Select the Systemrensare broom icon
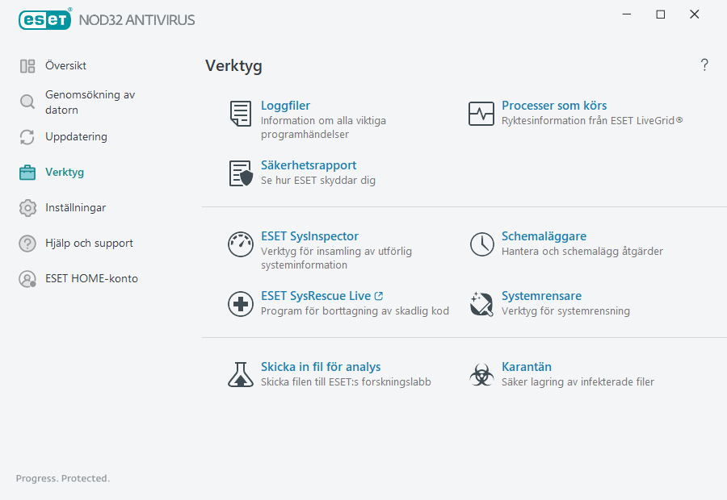Image resolution: width=727 pixels, height=500 pixels. (x=481, y=304)
